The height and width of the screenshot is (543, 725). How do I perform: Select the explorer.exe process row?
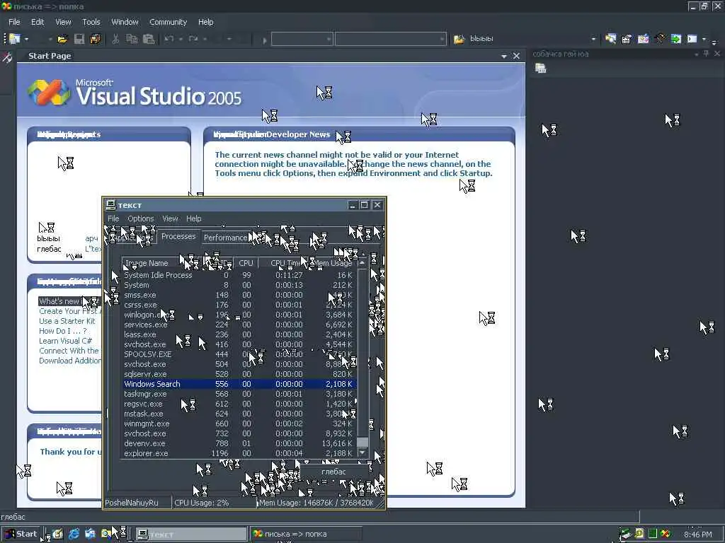pos(239,453)
